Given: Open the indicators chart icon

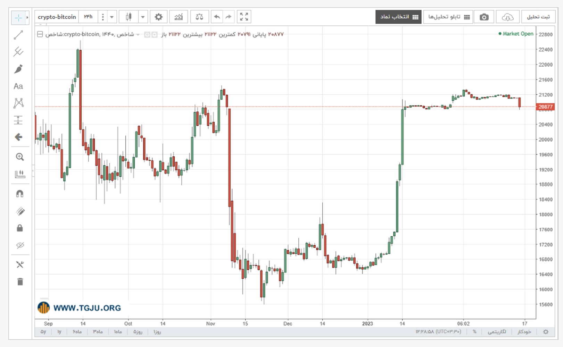Looking at the screenshot, I should 179,17.
